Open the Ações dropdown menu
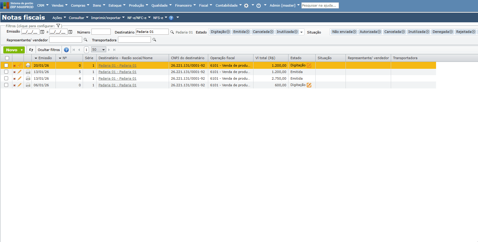 point(59,18)
